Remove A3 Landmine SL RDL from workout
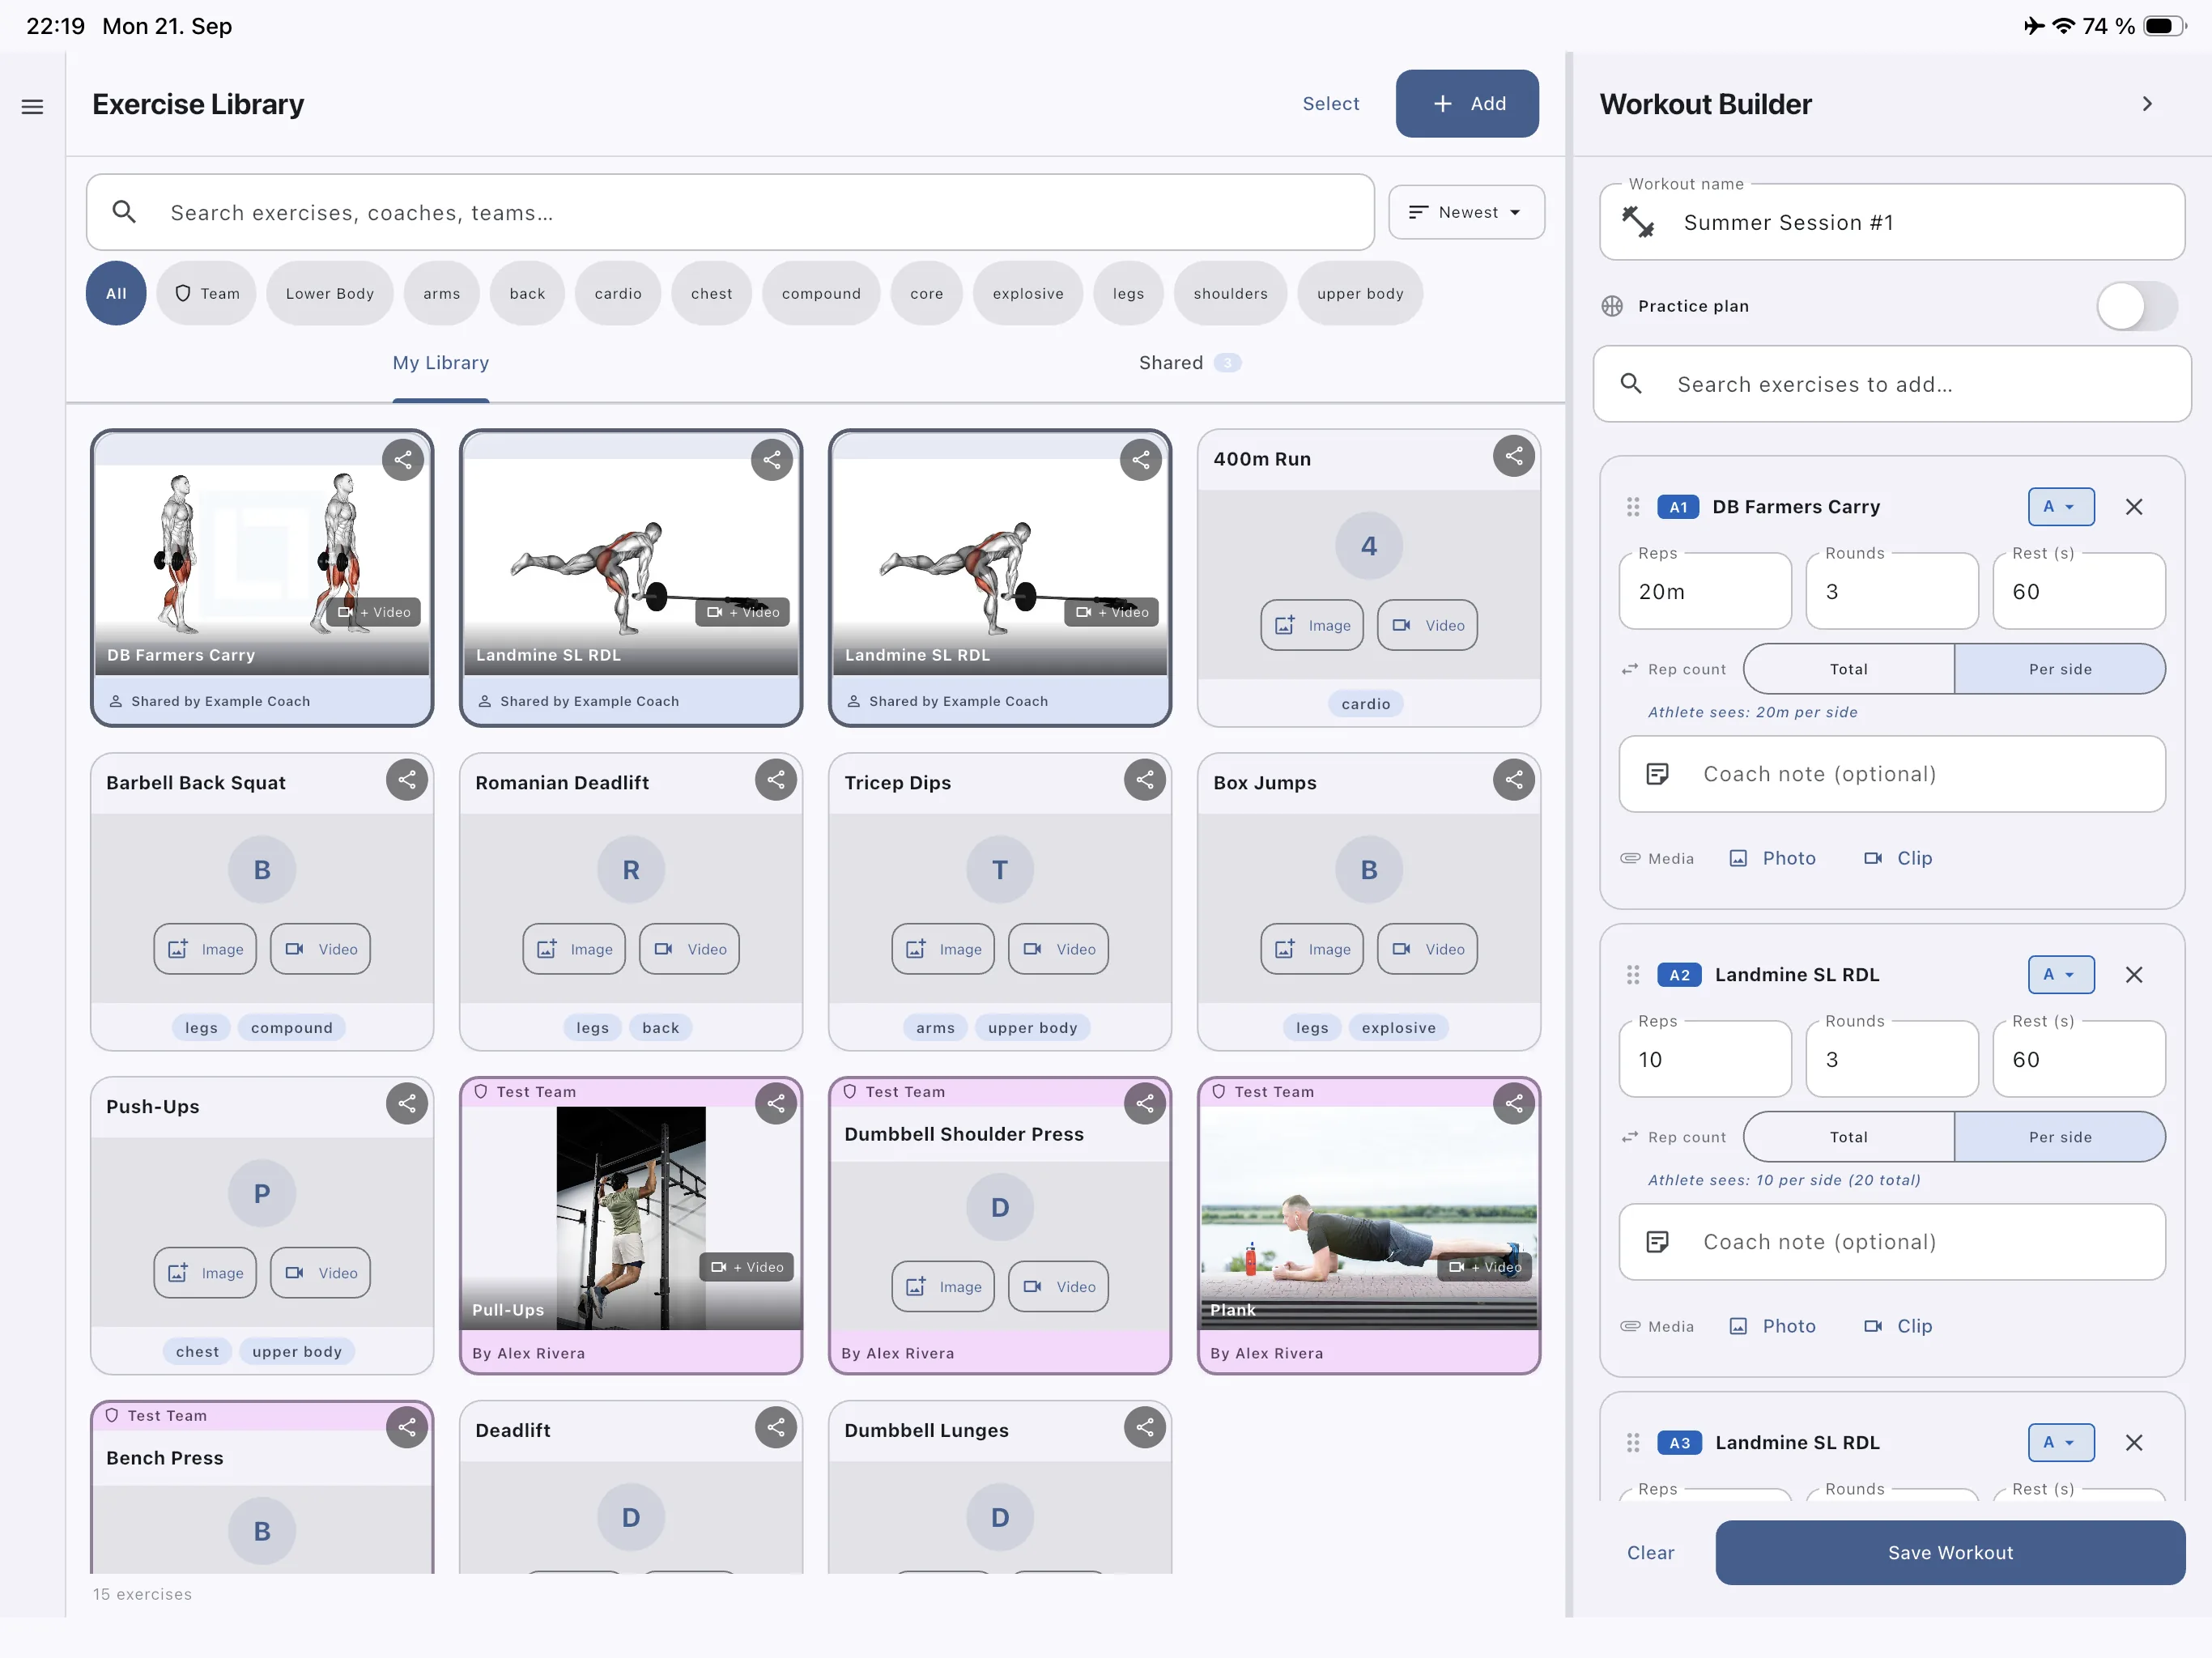The image size is (2212, 1658). [2134, 1443]
